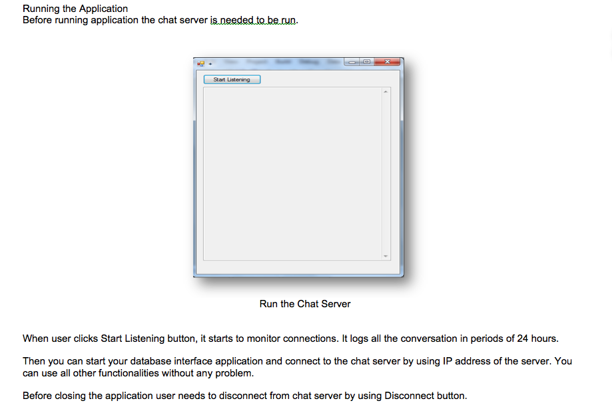This screenshot has width=612, height=409.
Task: Minimize the chat server window
Action: [x=352, y=62]
